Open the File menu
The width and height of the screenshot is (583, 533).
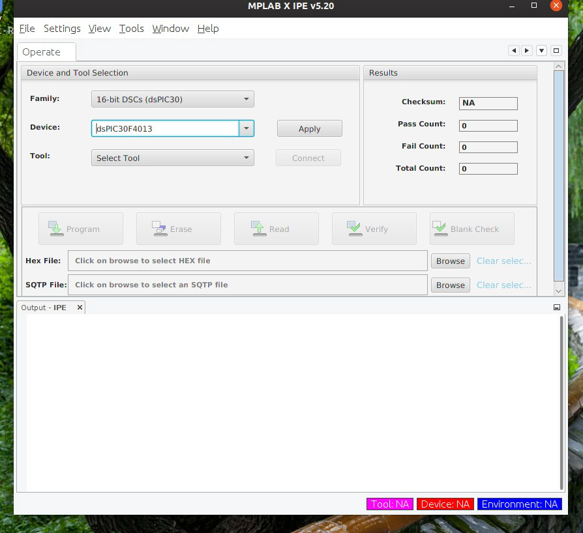click(27, 29)
